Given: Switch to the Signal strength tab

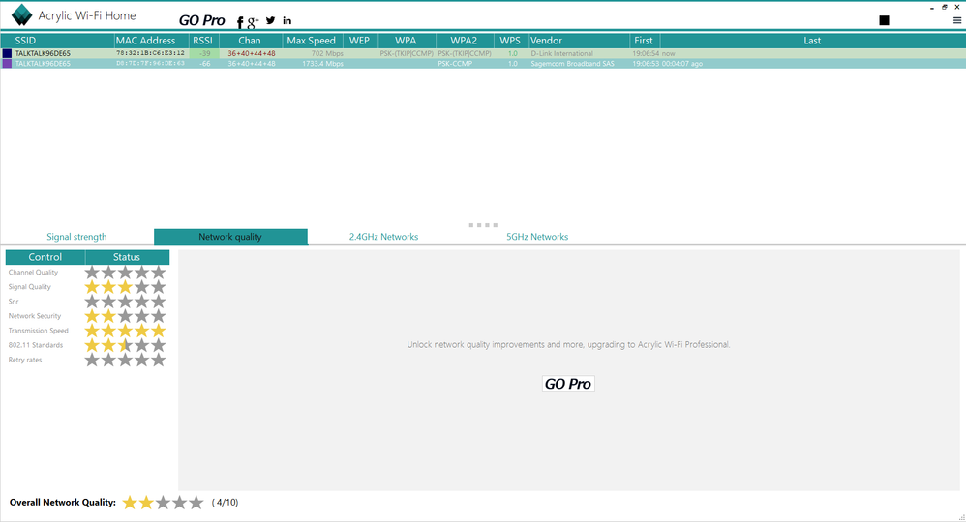Looking at the screenshot, I should click(x=76, y=237).
